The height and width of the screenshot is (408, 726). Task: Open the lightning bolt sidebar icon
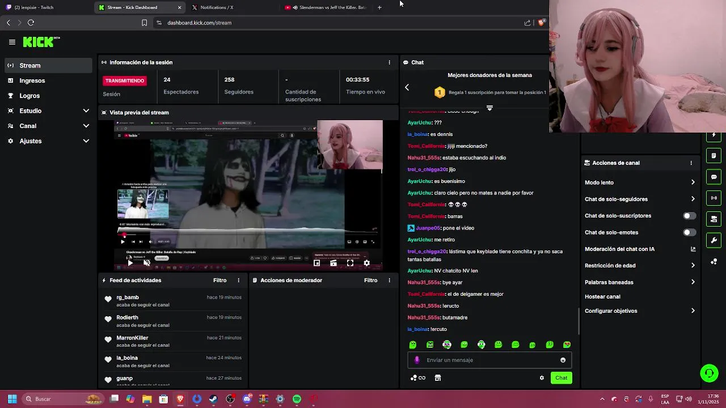point(714,136)
